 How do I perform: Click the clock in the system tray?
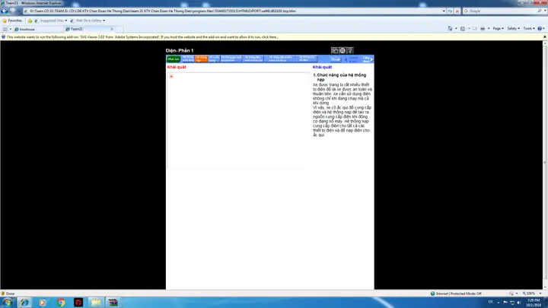(534, 303)
